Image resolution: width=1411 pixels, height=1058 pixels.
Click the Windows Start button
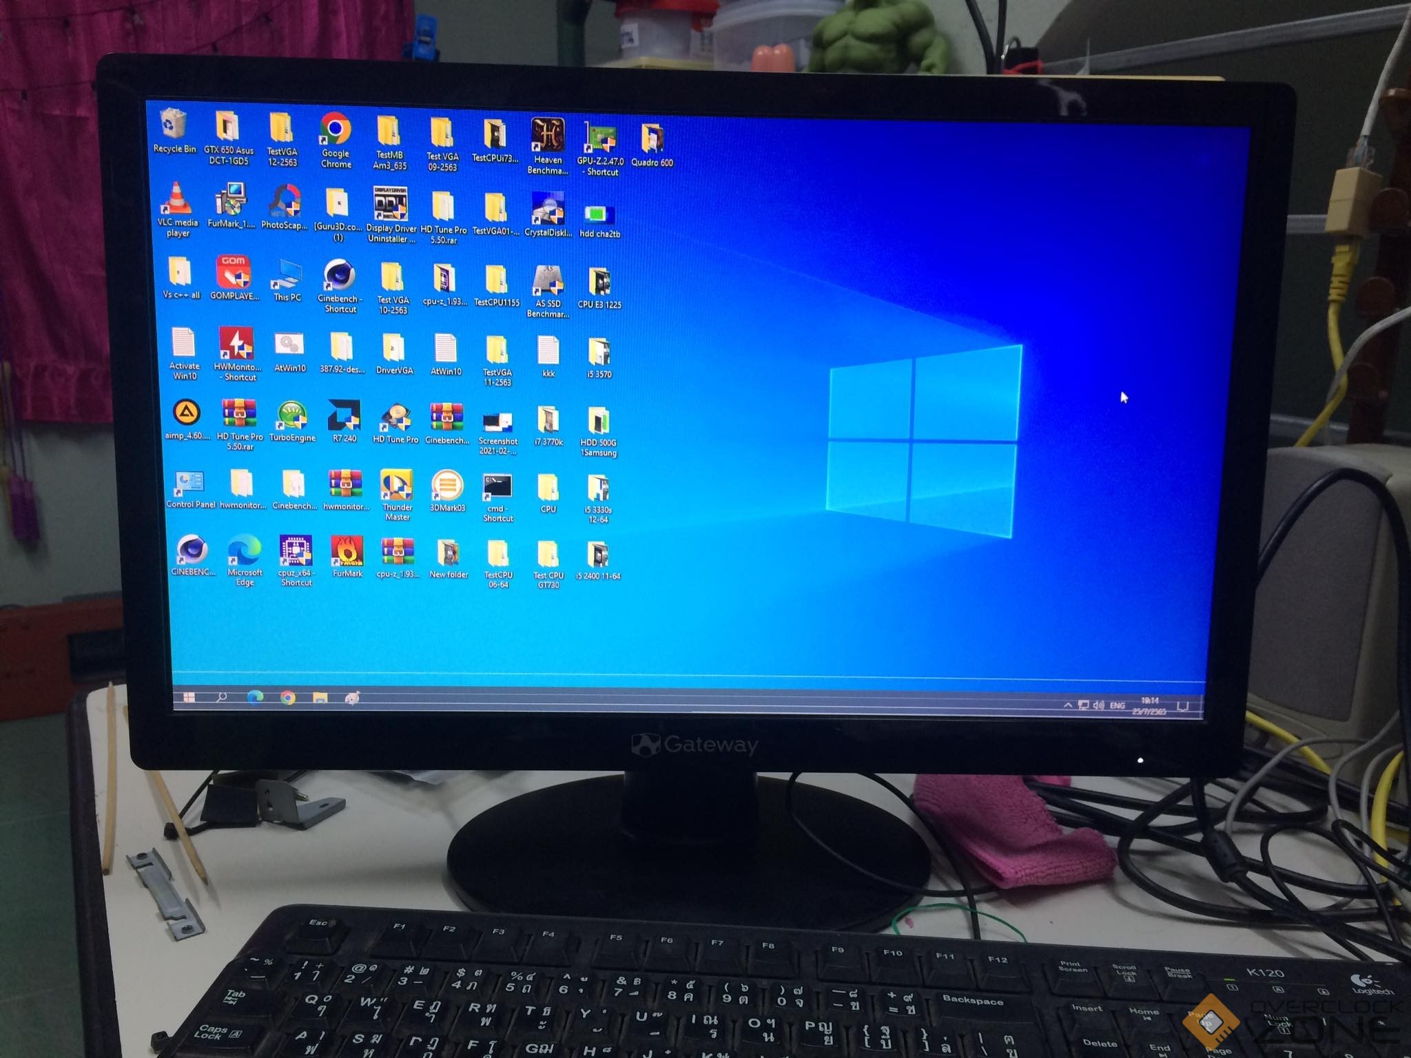coord(189,697)
